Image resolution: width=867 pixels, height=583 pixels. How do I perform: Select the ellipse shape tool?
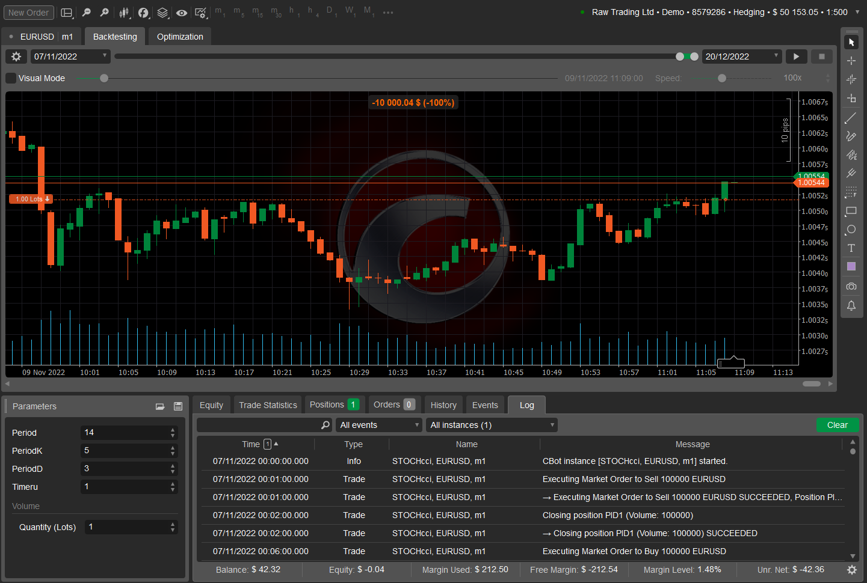[x=851, y=230]
